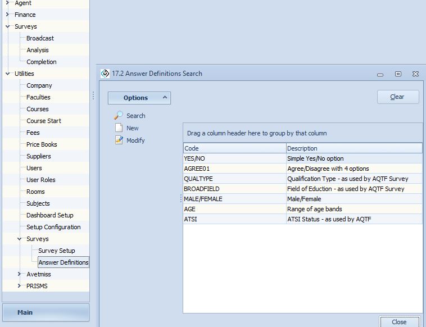Collapse the Utilities tree node

coord(8,74)
